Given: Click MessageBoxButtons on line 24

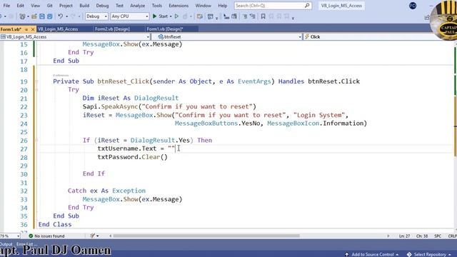Looking at the screenshot, I should point(206,124).
